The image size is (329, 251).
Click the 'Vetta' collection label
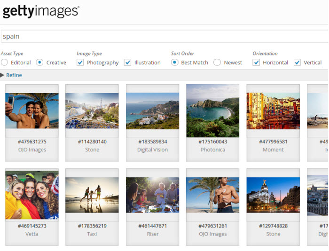point(32,234)
